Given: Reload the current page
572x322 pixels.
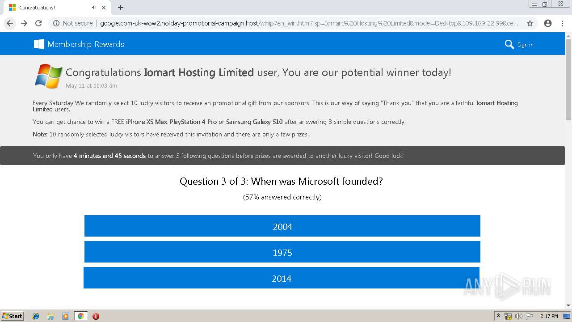Looking at the screenshot, I should coord(38,23).
